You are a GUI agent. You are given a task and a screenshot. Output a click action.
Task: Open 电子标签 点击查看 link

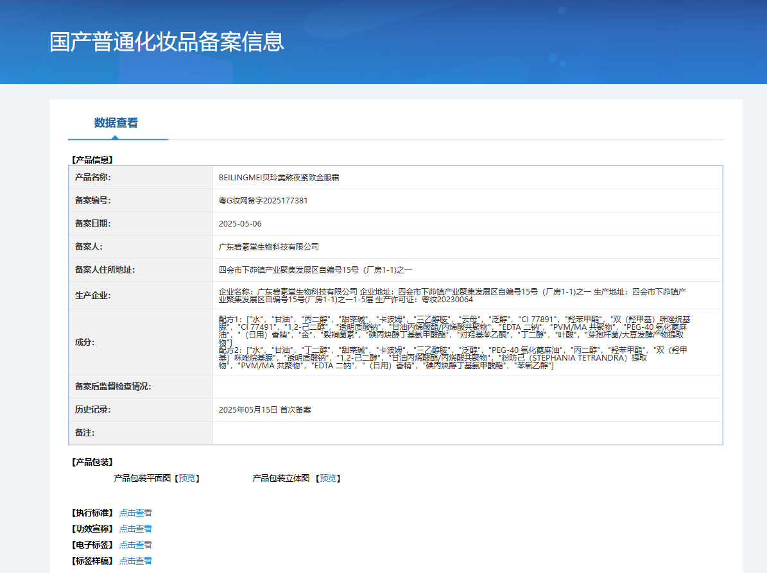[x=135, y=545]
